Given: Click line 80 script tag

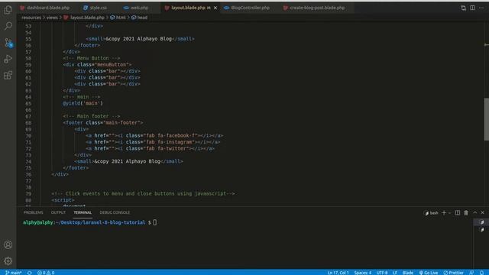Looking at the screenshot, I should tap(63, 200).
